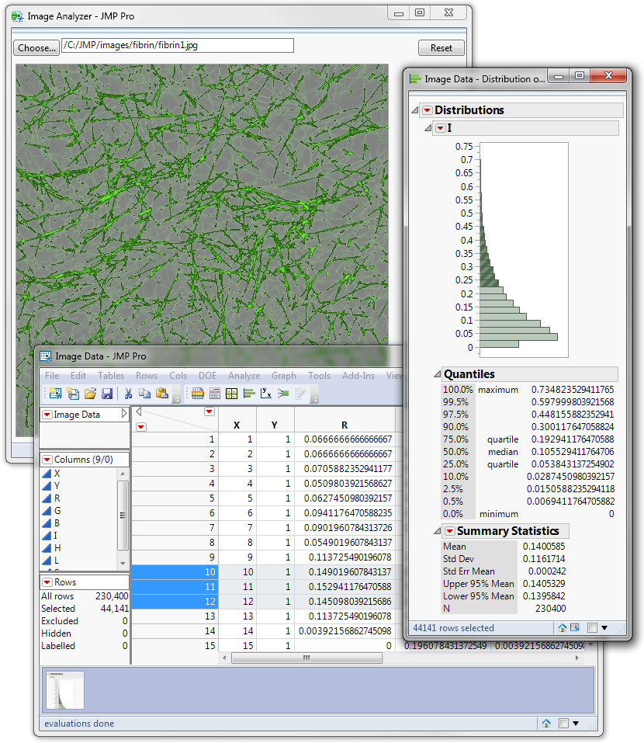Click the image file path field
Viewport: 644px width, 743px height.
click(x=178, y=46)
